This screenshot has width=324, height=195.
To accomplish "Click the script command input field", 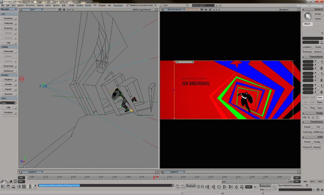I will [x=105, y=185].
